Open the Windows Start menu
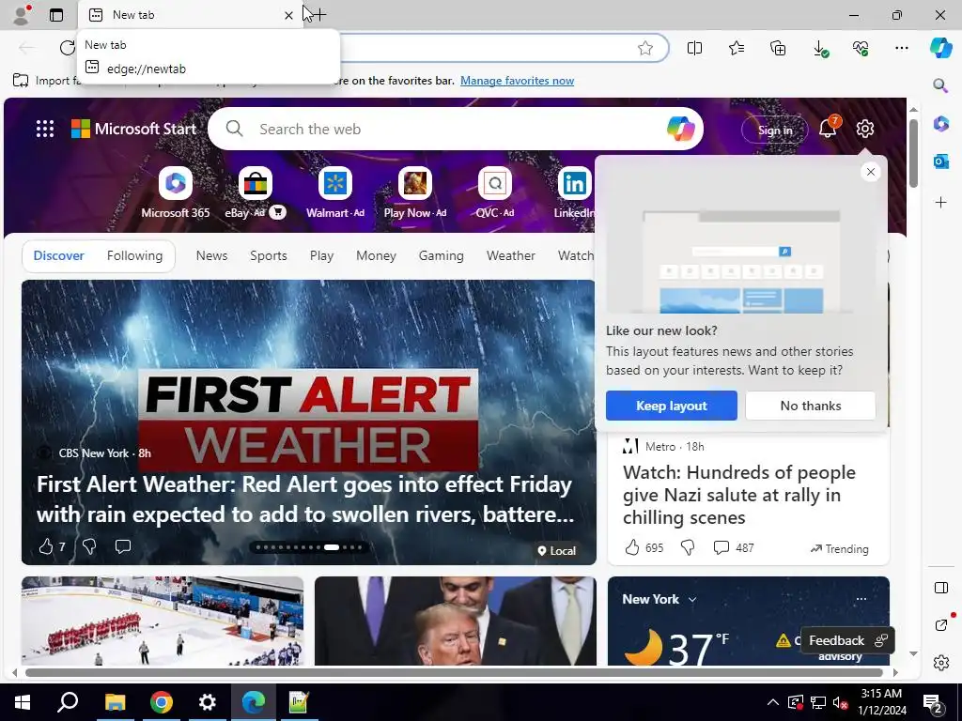The image size is (962, 721). [x=23, y=702]
